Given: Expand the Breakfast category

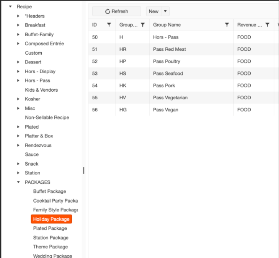Looking at the screenshot, I should pyautogui.click(x=18, y=25).
